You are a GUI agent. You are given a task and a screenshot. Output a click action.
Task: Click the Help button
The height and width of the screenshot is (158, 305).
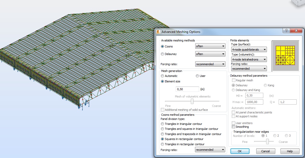click(x=290, y=151)
